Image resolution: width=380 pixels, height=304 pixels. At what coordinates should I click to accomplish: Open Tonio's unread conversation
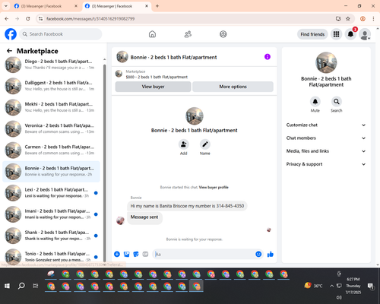tap(51, 256)
